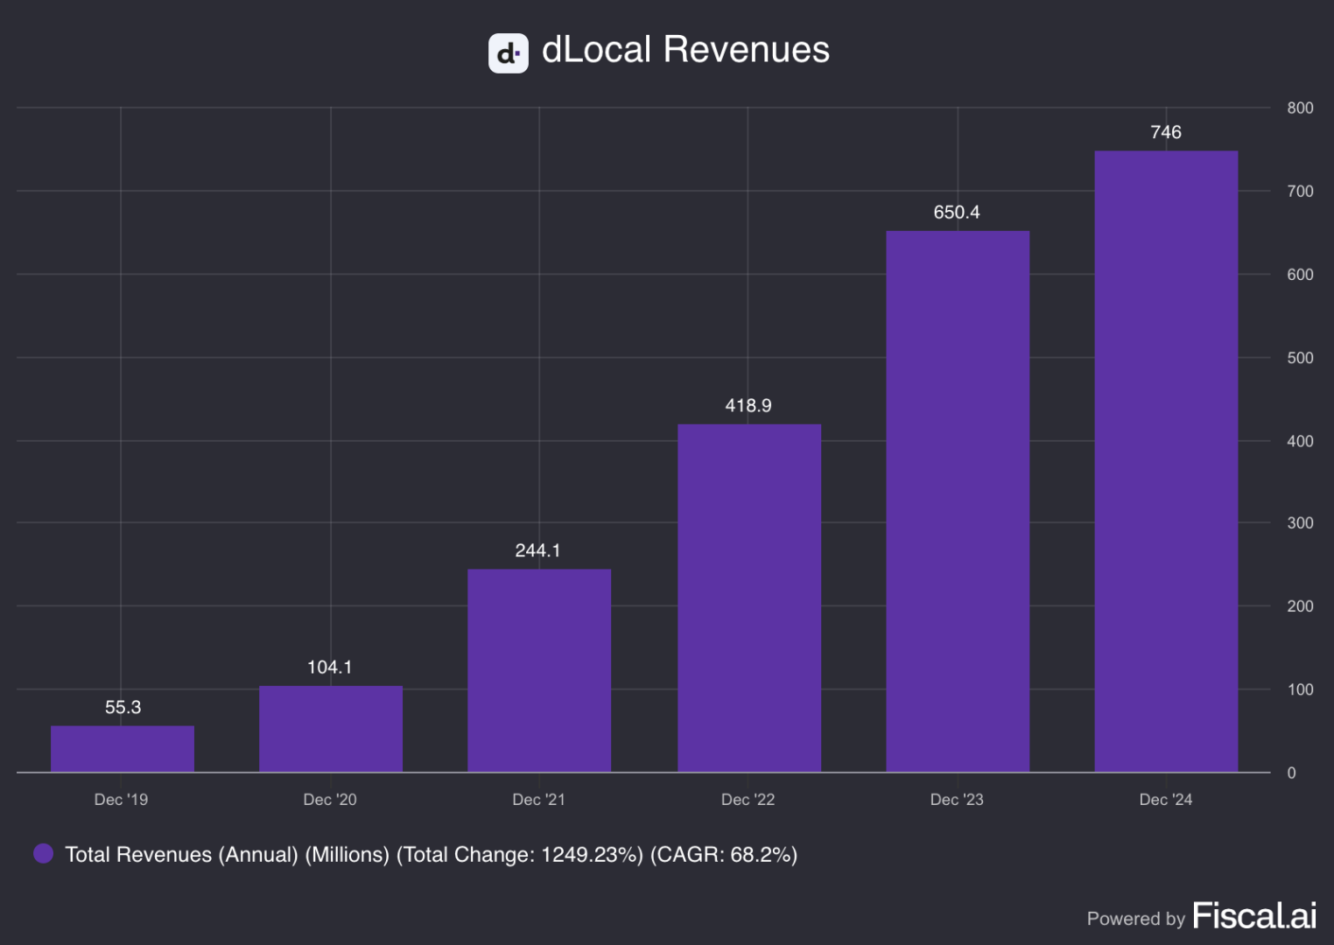Click the 650.4 value label
1334x945 pixels.
(x=957, y=212)
